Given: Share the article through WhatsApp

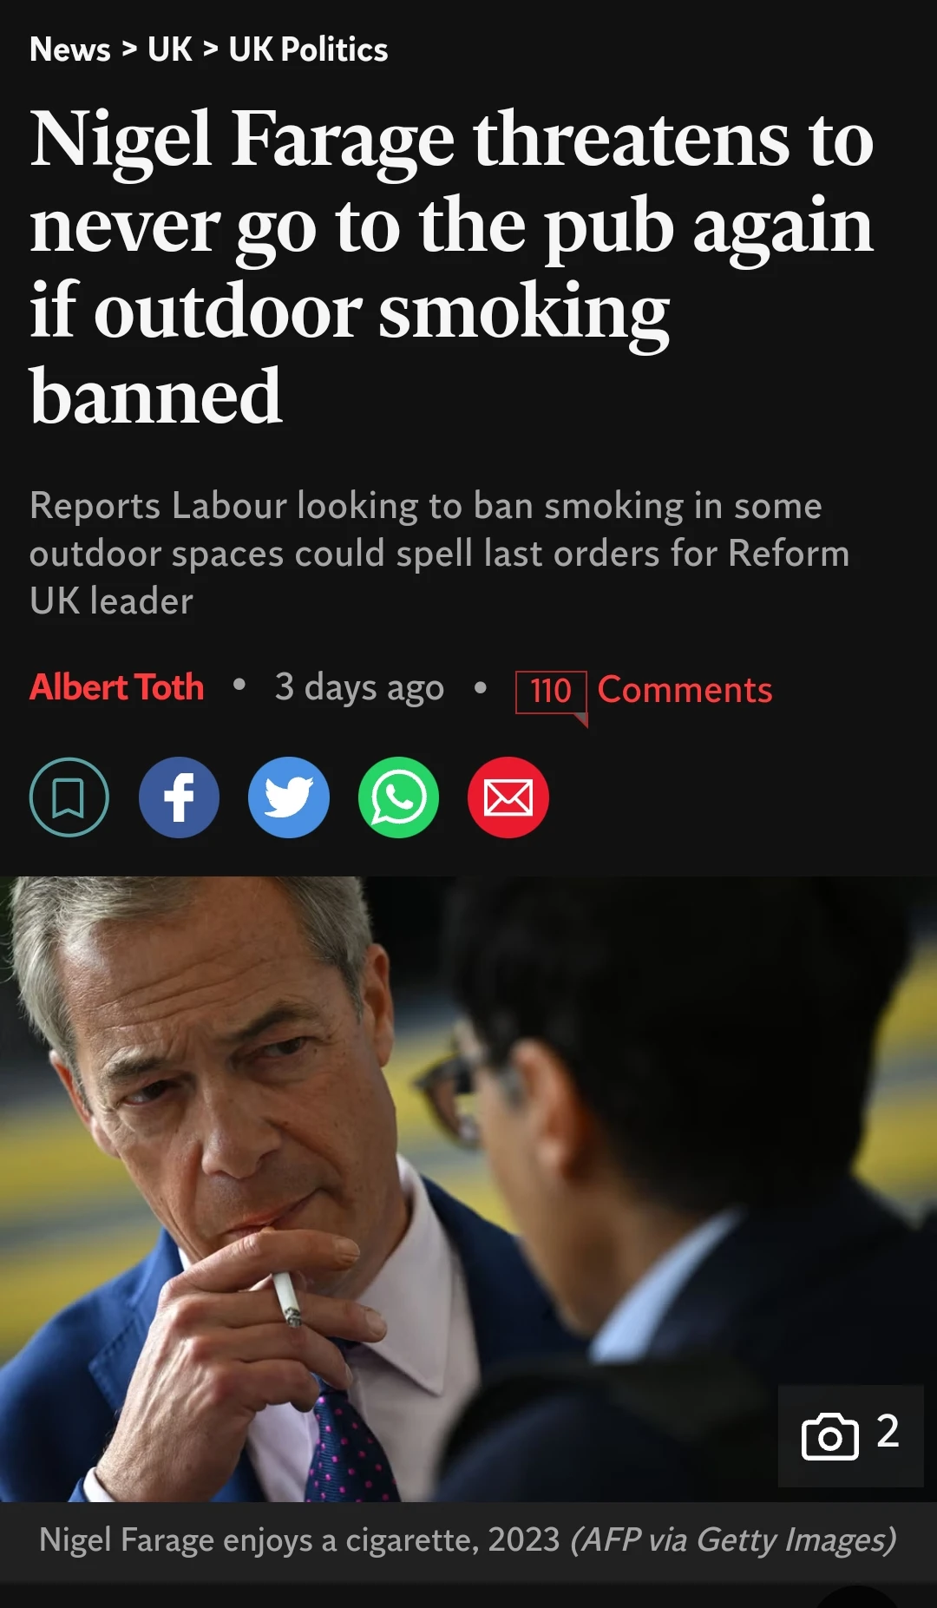Looking at the screenshot, I should pos(398,797).
